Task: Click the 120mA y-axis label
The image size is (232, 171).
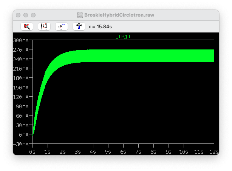Action: [x=21, y=97]
